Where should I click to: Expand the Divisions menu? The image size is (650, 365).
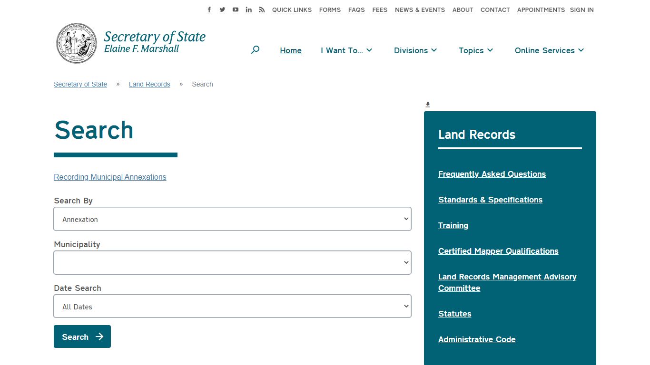(x=415, y=50)
